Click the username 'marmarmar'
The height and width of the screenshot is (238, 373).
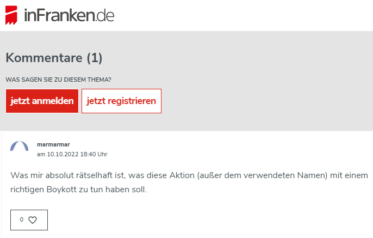(x=53, y=145)
